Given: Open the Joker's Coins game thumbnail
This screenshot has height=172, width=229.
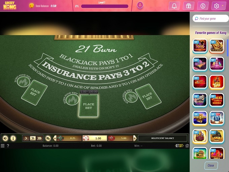Looking at the screenshot, I should coord(217,99).
